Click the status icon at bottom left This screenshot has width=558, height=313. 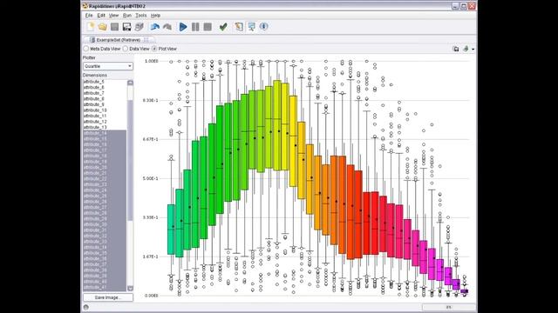click(x=85, y=307)
